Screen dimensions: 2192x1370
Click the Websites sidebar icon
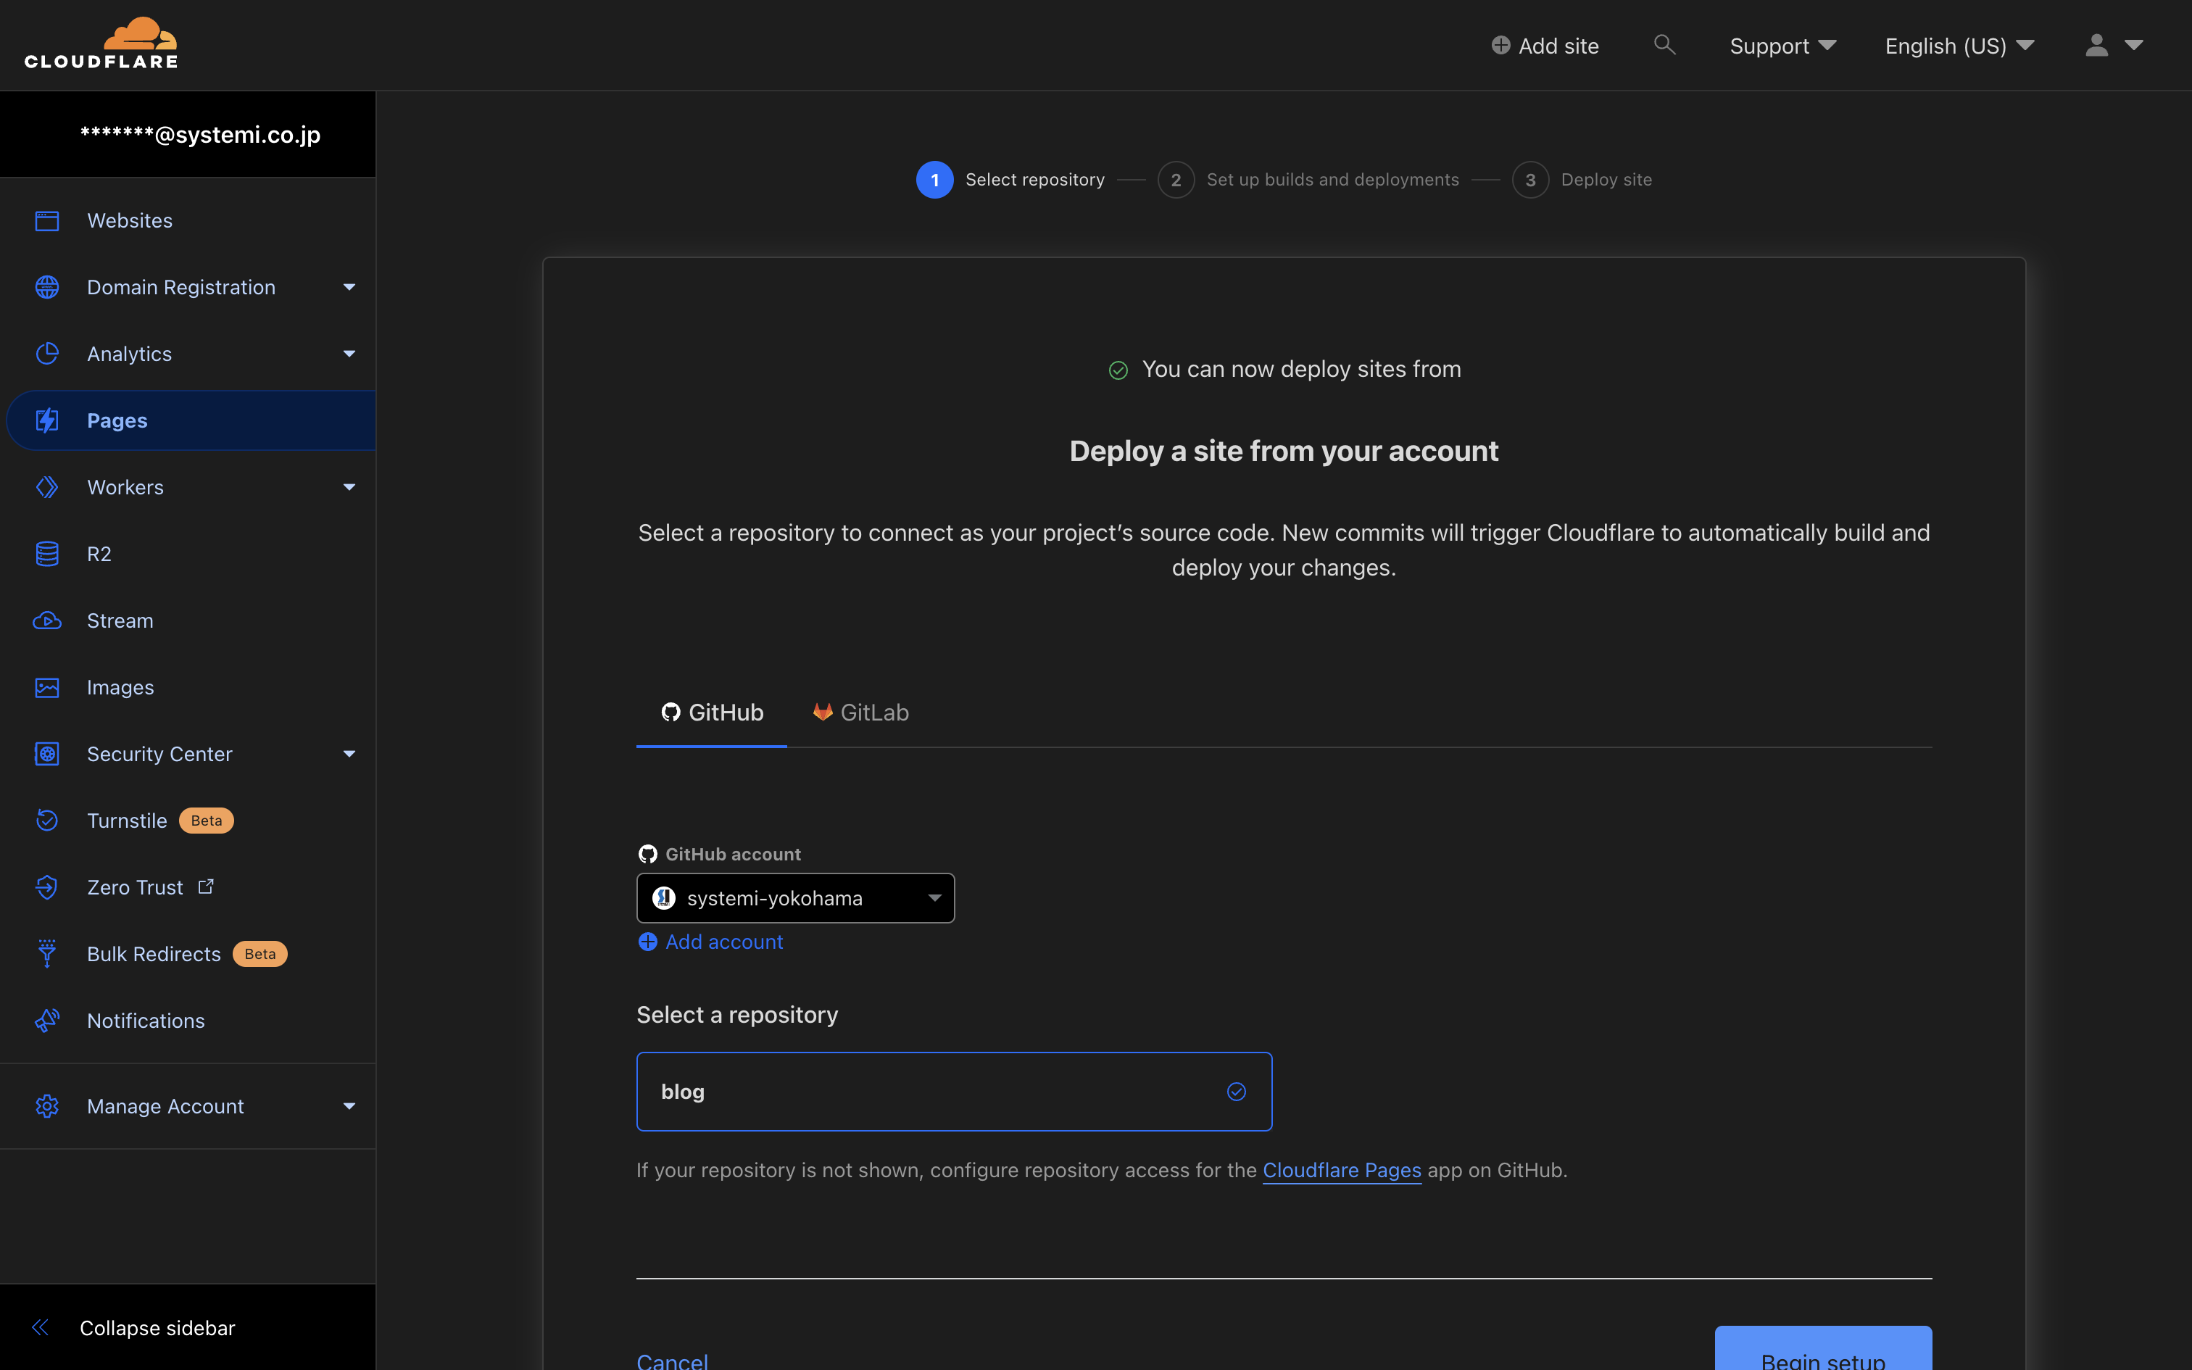tap(47, 220)
